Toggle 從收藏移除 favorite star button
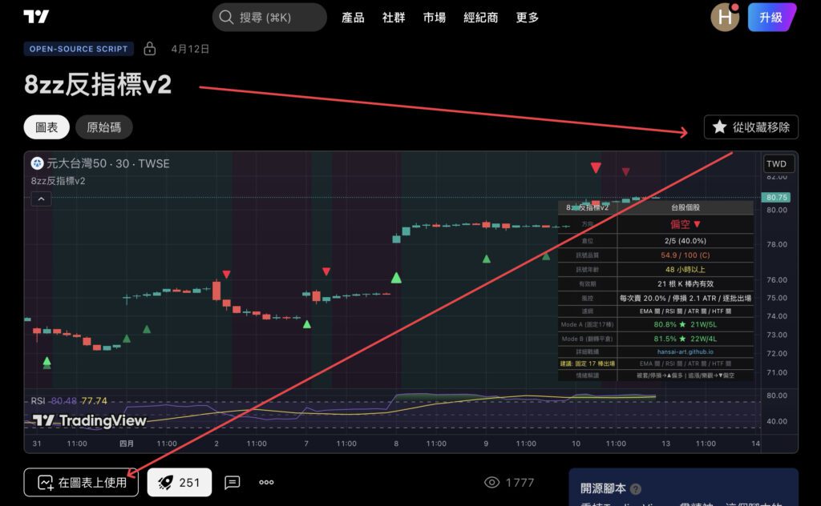Viewport: 821px width, 506px height. [x=750, y=127]
